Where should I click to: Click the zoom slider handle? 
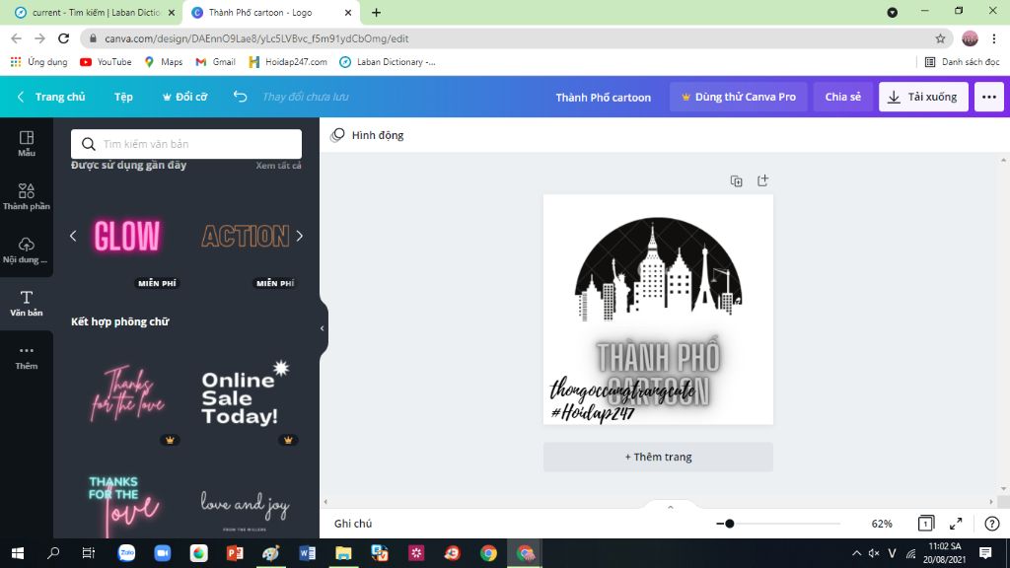pos(729,524)
